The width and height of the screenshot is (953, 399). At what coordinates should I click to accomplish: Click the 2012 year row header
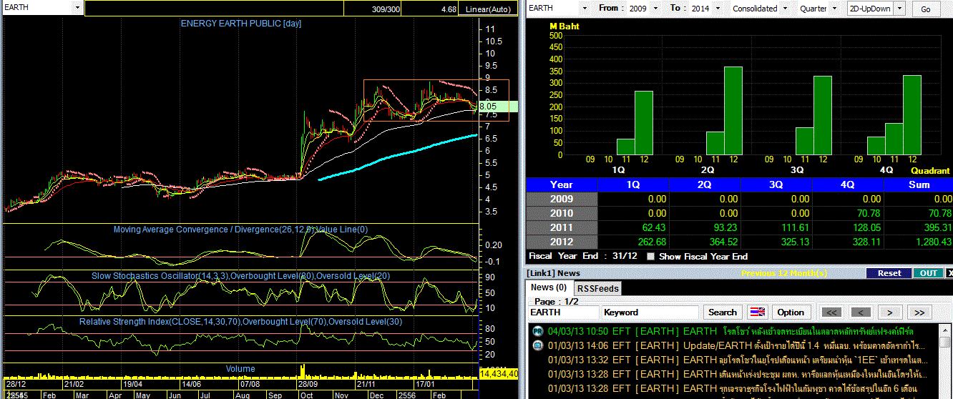562,242
